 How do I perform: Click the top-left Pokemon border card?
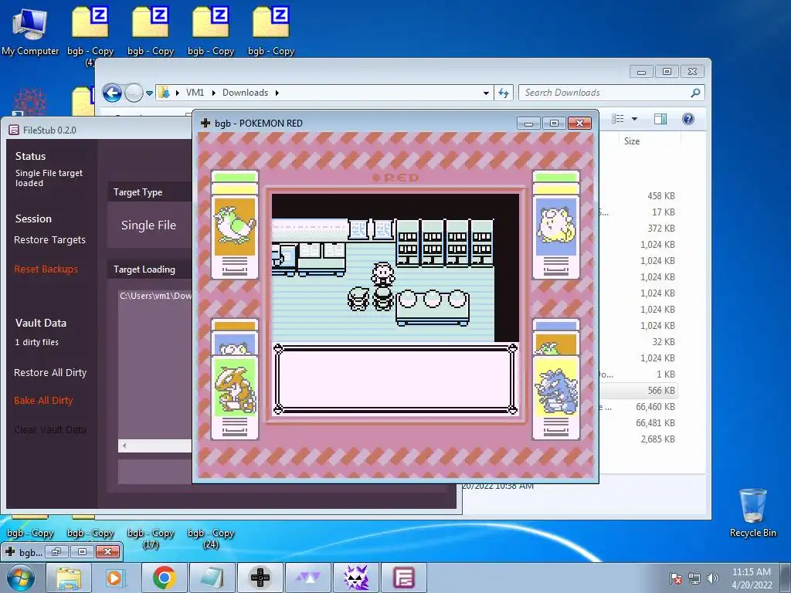(x=235, y=225)
